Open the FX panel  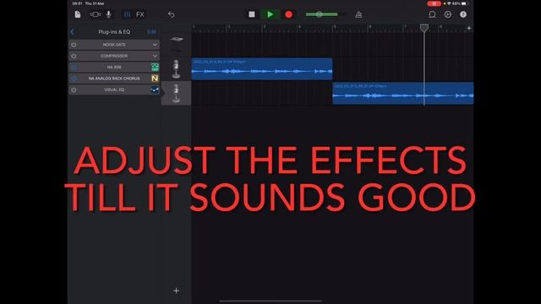[140, 14]
